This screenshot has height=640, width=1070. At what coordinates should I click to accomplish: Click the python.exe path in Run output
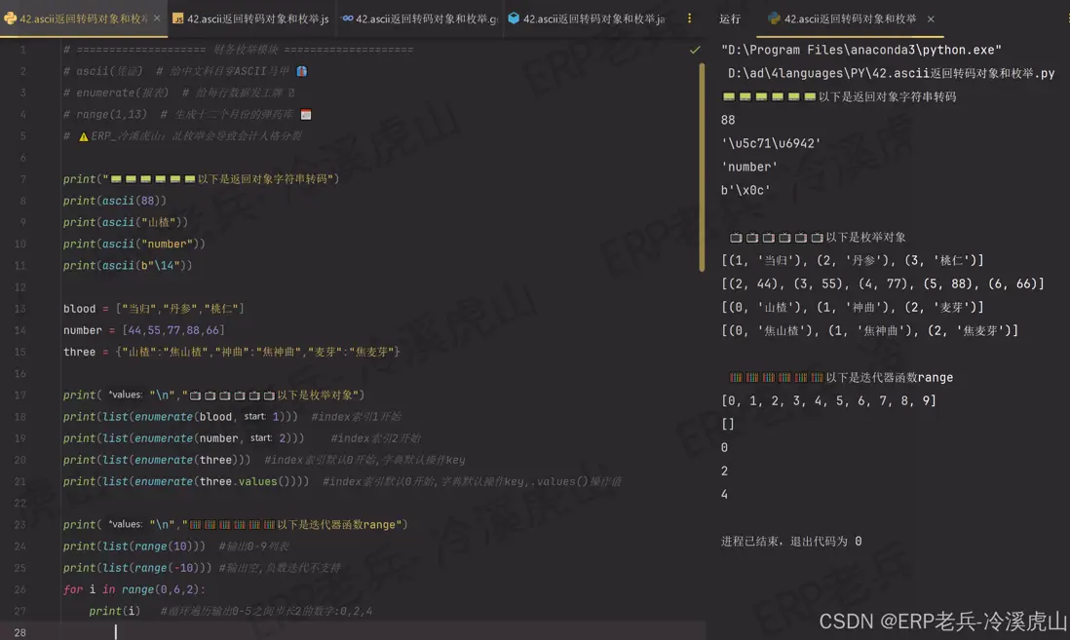click(861, 50)
